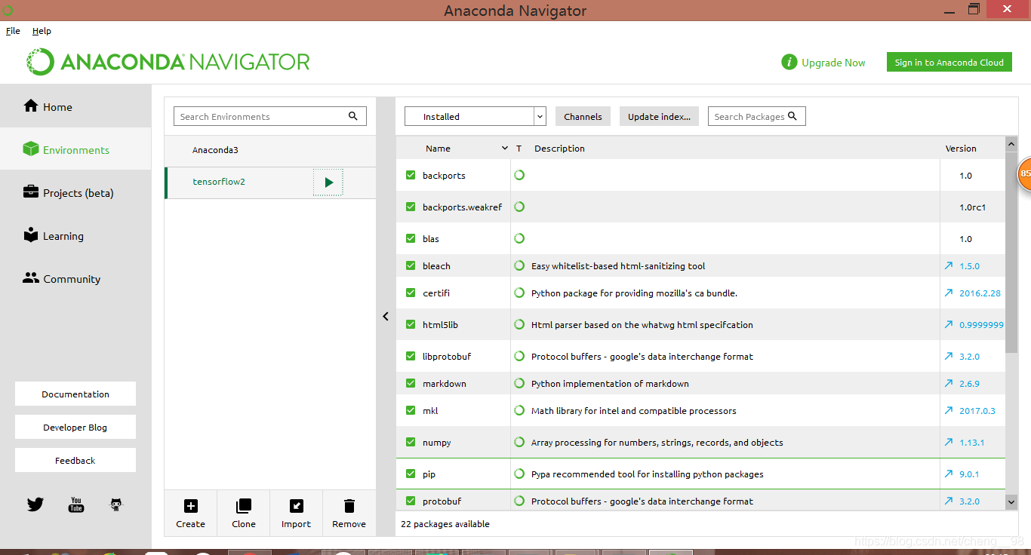Sort packages by Name column arrow
Image resolution: width=1031 pixels, height=555 pixels.
pyautogui.click(x=505, y=149)
